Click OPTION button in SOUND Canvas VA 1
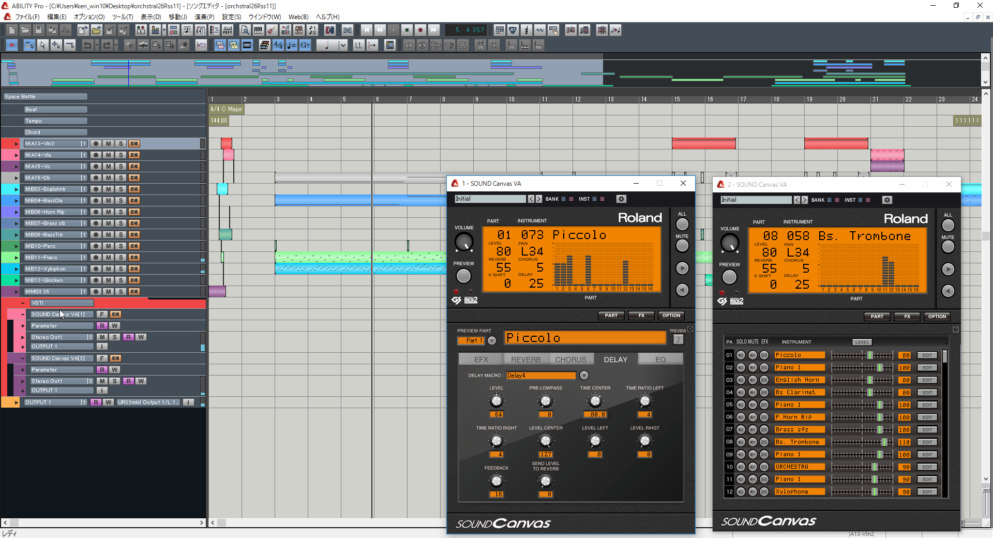993x538 pixels. click(x=671, y=316)
